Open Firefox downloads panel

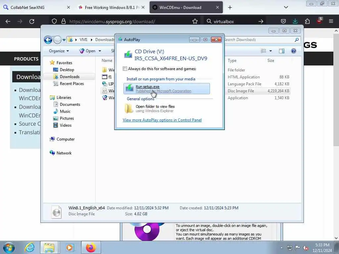pos(295,21)
